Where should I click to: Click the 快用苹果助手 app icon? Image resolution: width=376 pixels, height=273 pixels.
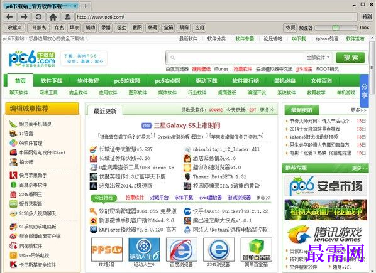click(13, 175)
